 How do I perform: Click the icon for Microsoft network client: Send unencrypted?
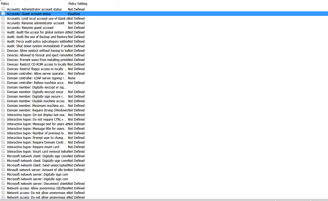pyautogui.click(x=3, y=165)
